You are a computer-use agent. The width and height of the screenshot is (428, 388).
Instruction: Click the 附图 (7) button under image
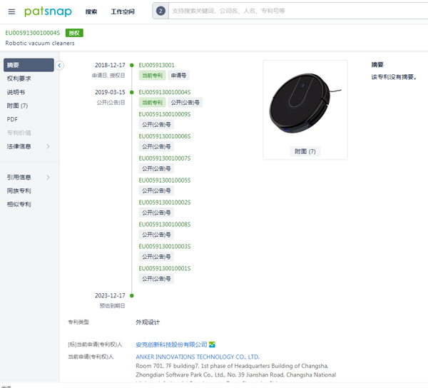[x=305, y=151]
